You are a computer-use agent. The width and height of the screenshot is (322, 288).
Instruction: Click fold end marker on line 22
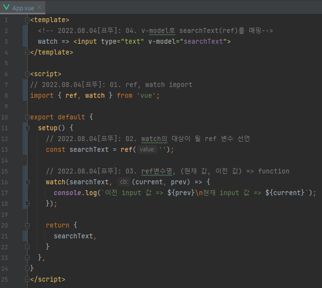[x=27, y=247]
